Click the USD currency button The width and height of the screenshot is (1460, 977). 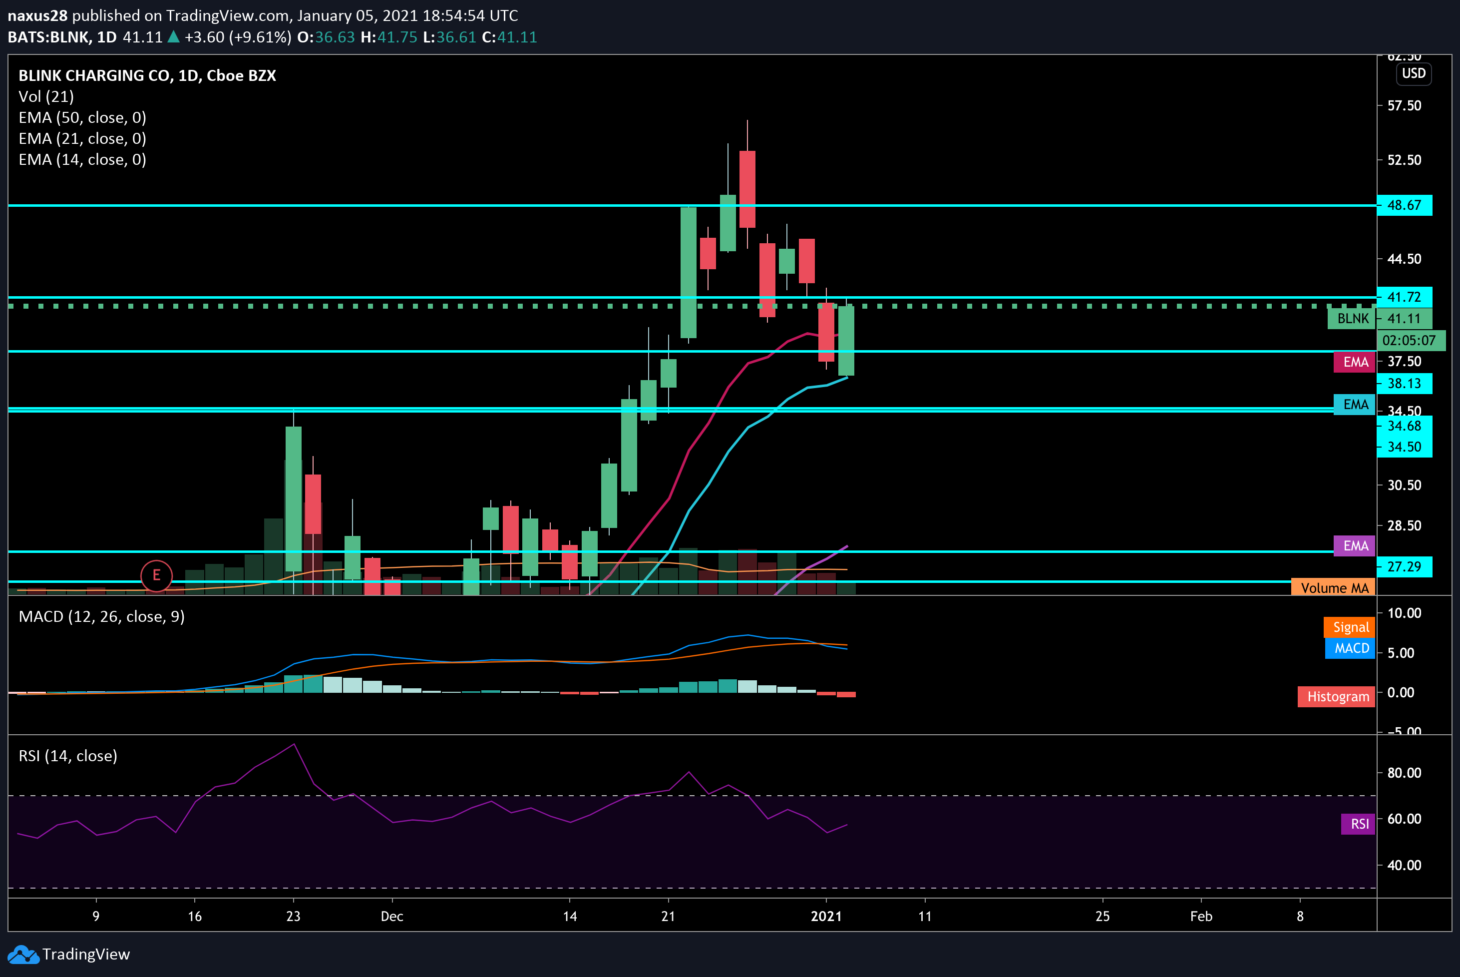(1413, 73)
